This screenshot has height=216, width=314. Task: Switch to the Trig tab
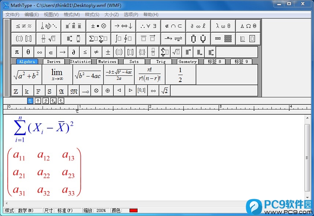[x=161, y=62]
